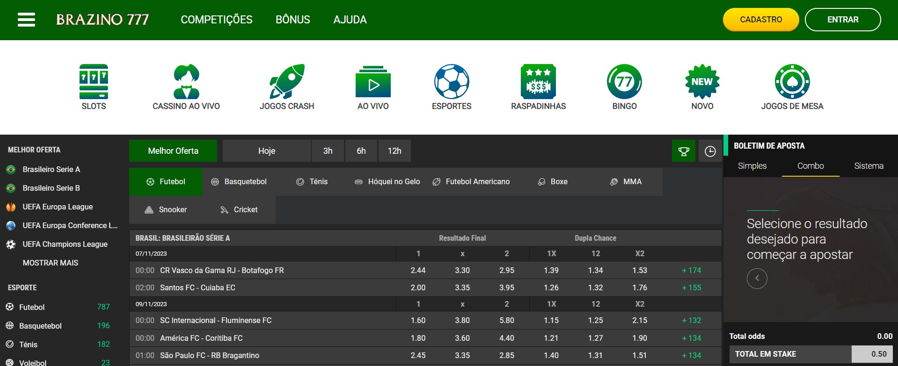Open América FC - Coritiba FC match
The height and width of the screenshot is (366, 898).
coord(201,338)
